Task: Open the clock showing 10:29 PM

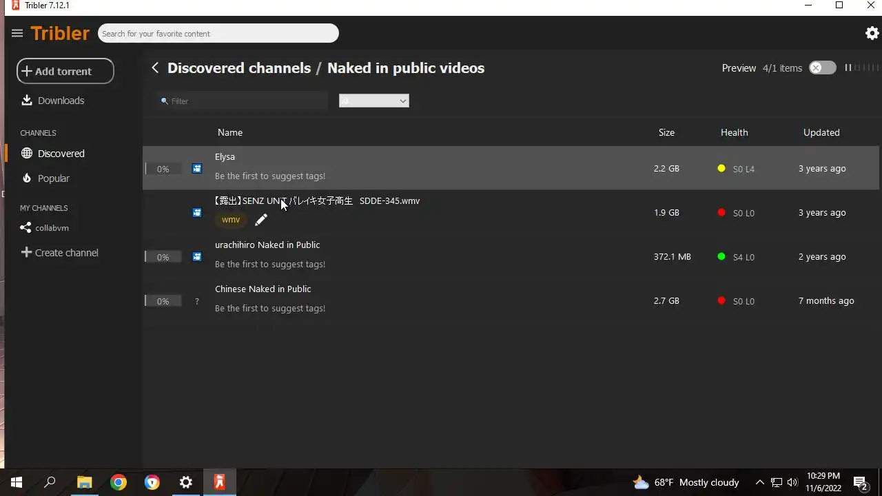Action: [x=823, y=482]
